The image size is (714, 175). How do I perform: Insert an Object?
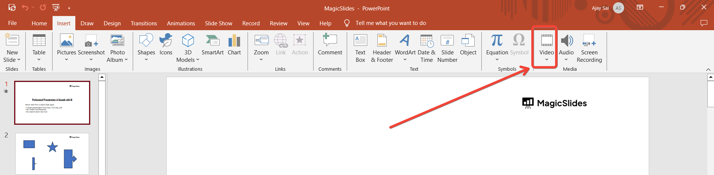coord(468,45)
